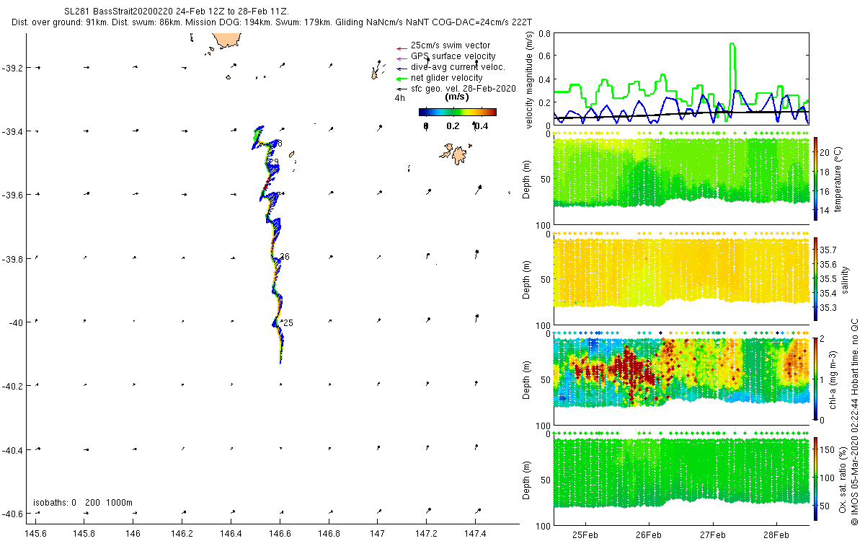Click longitude label "146.6"
The height and width of the screenshot is (541, 865).
click(280, 533)
